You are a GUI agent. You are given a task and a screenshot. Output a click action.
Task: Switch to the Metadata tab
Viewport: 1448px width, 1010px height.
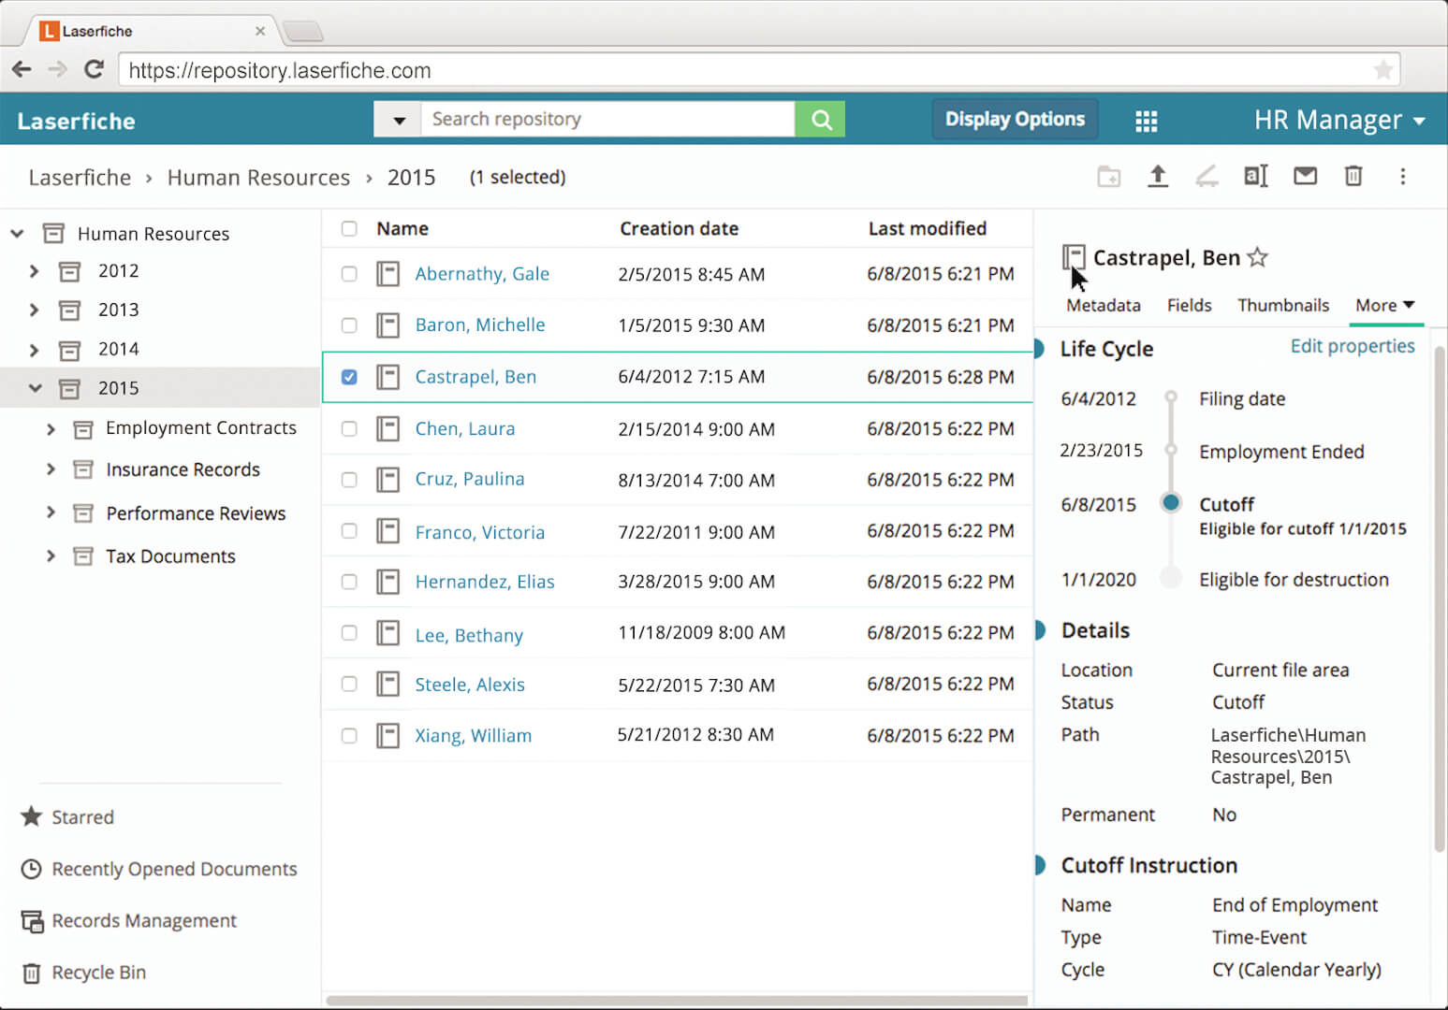(x=1103, y=305)
